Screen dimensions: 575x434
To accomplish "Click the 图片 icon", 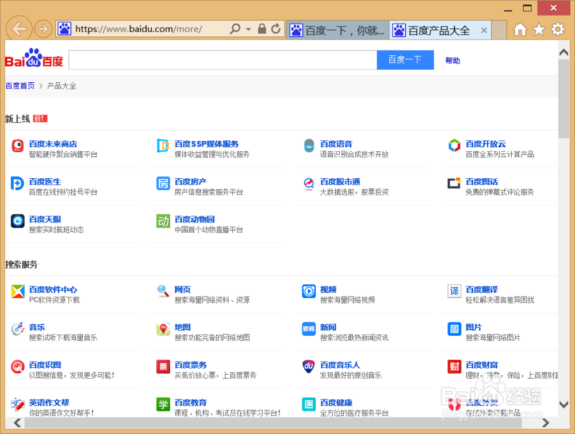I will click(454, 329).
